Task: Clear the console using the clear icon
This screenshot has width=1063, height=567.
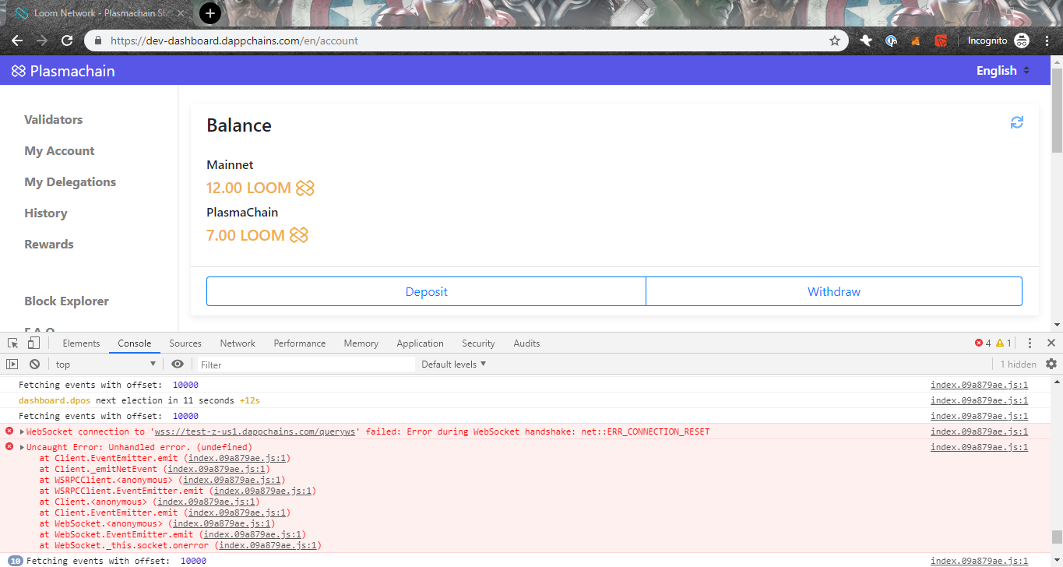Action: point(33,364)
